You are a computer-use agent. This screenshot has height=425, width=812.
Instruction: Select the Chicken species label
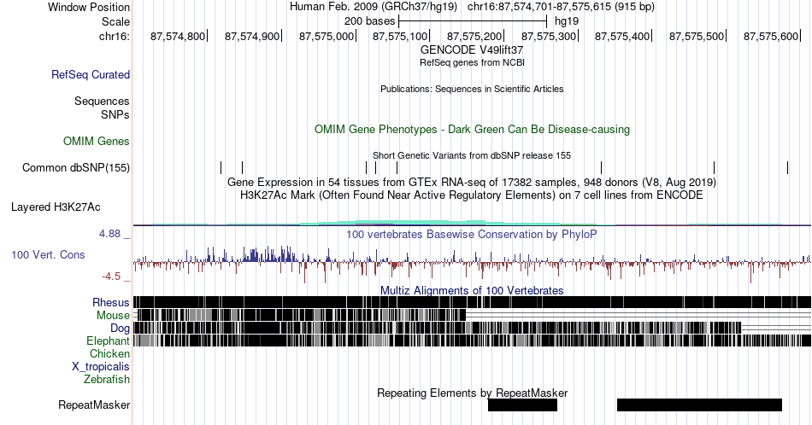click(109, 353)
